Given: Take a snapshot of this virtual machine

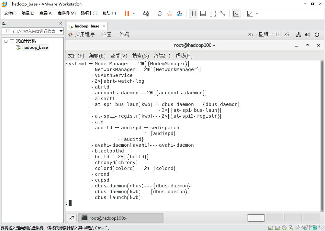Looking at the screenshot, I should click(x=160, y=14).
